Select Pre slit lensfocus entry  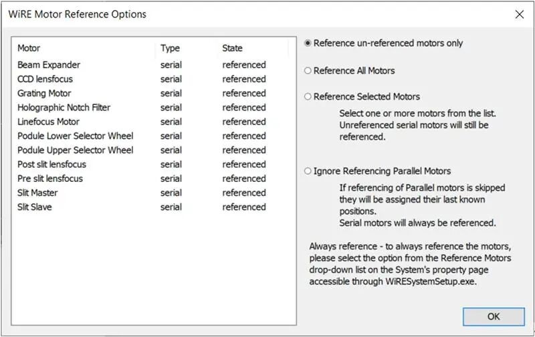(x=50, y=179)
